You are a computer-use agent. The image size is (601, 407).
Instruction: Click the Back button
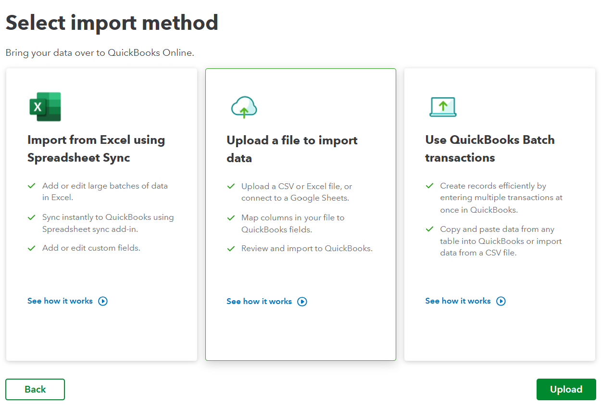35,389
